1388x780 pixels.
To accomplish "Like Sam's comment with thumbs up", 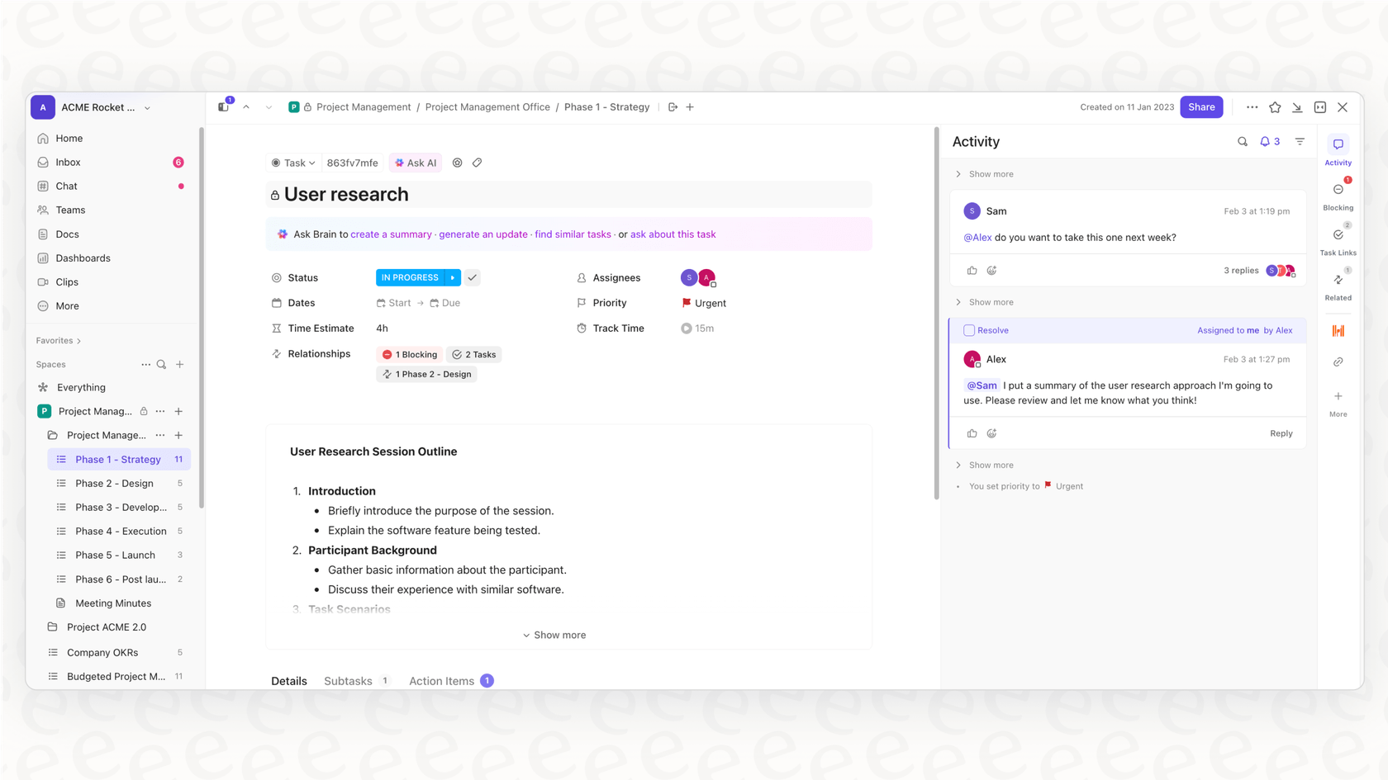I will pos(972,271).
